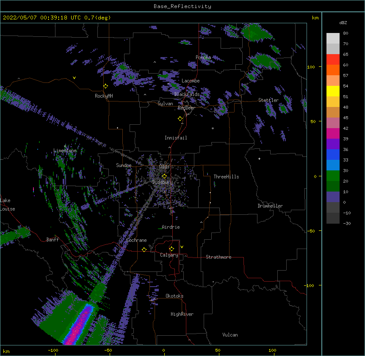365x356 pixels.
Task: Select the Okotoks label
Action: pos(174,296)
